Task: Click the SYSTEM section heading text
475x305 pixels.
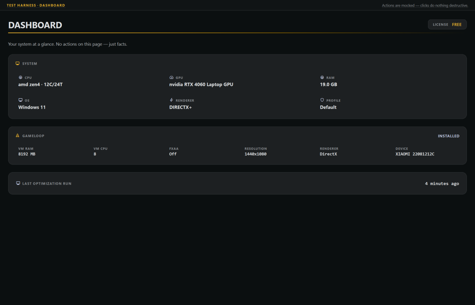Action: coord(30,64)
